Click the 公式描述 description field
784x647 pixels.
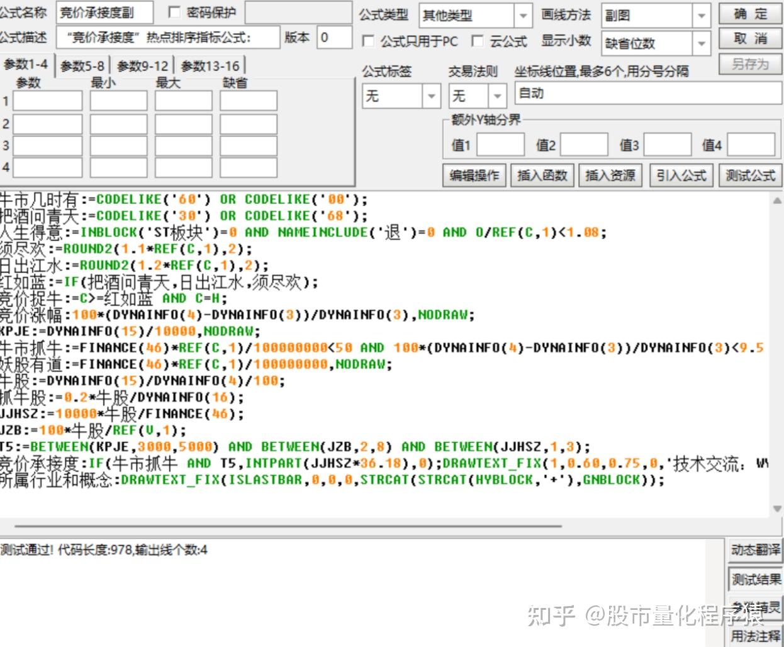click(168, 37)
